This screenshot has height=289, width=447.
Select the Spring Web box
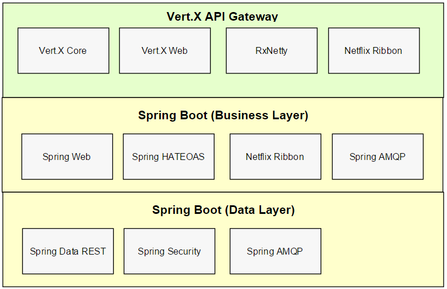(67, 157)
